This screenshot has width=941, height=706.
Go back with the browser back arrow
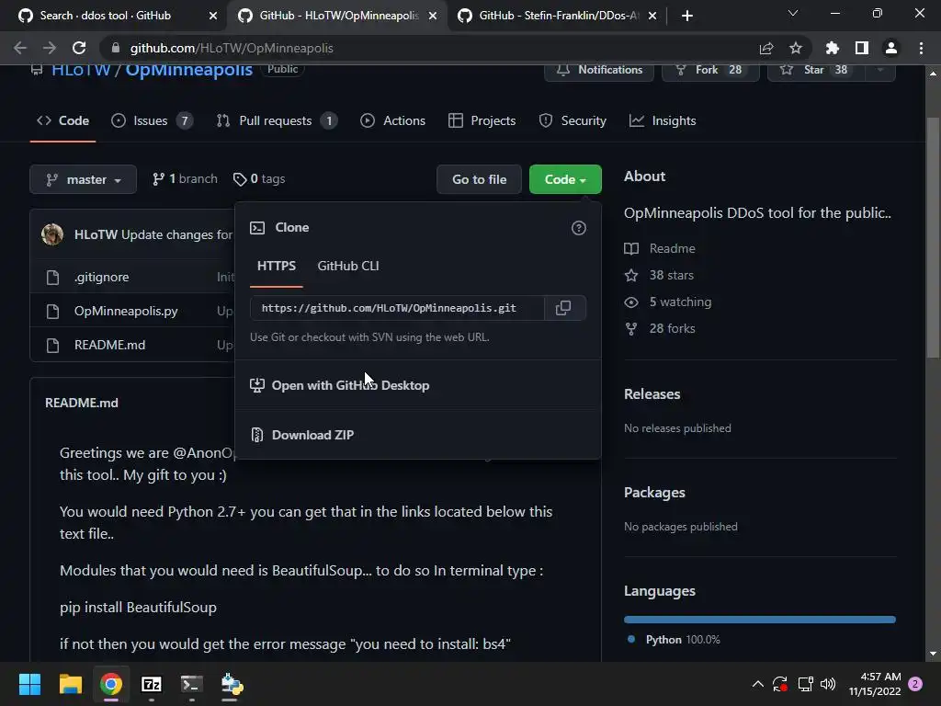click(20, 48)
